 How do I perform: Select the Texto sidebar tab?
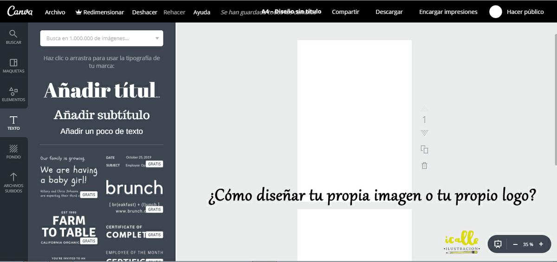pos(13,123)
